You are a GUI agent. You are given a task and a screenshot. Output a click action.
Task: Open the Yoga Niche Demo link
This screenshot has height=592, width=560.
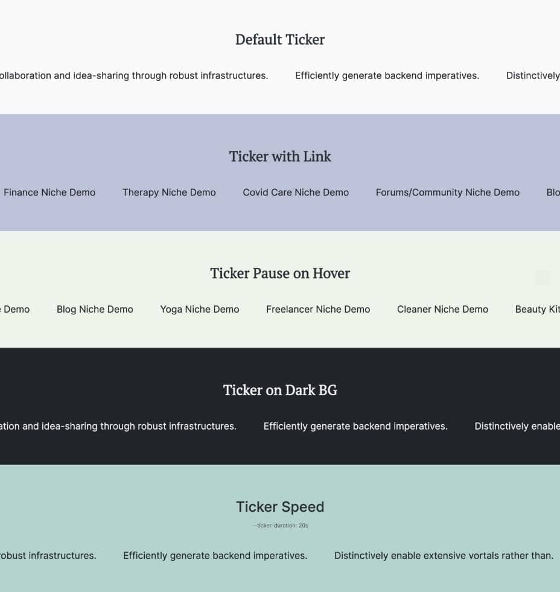coord(200,309)
